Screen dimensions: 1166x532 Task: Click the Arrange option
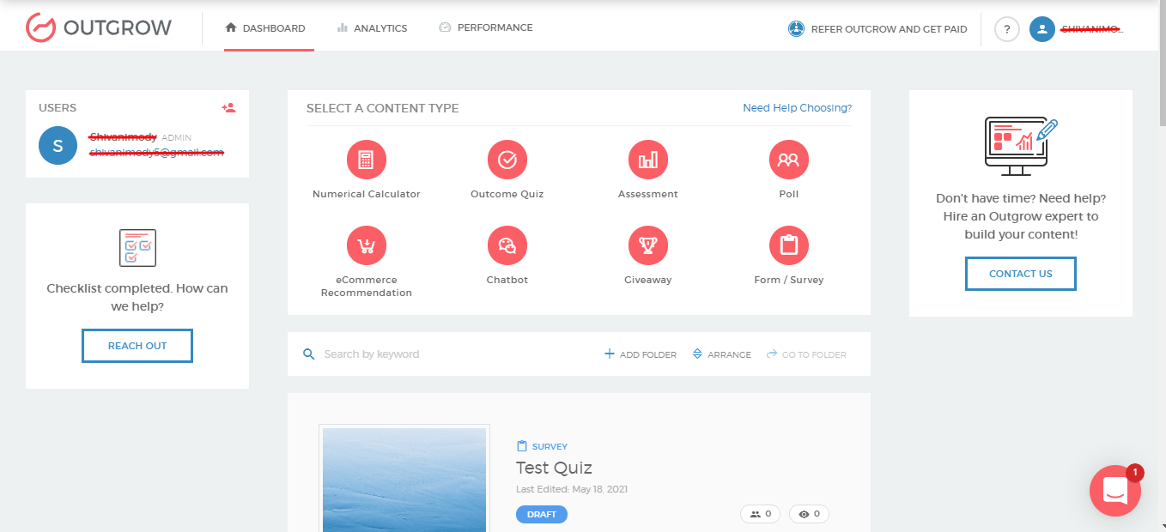tap(721, 354)
